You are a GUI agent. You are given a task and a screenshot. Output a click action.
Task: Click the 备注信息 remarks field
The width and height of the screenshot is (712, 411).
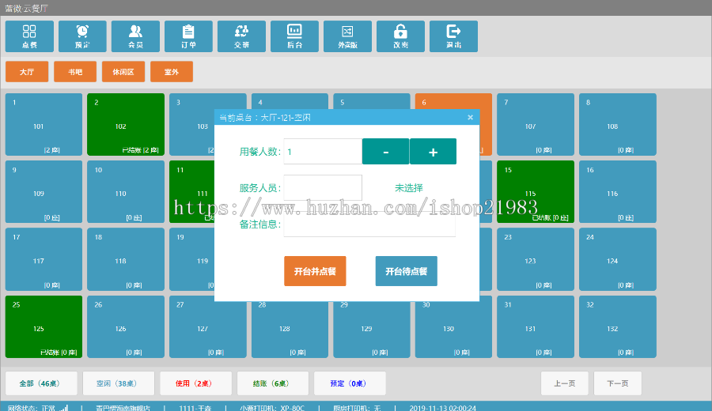369,224
